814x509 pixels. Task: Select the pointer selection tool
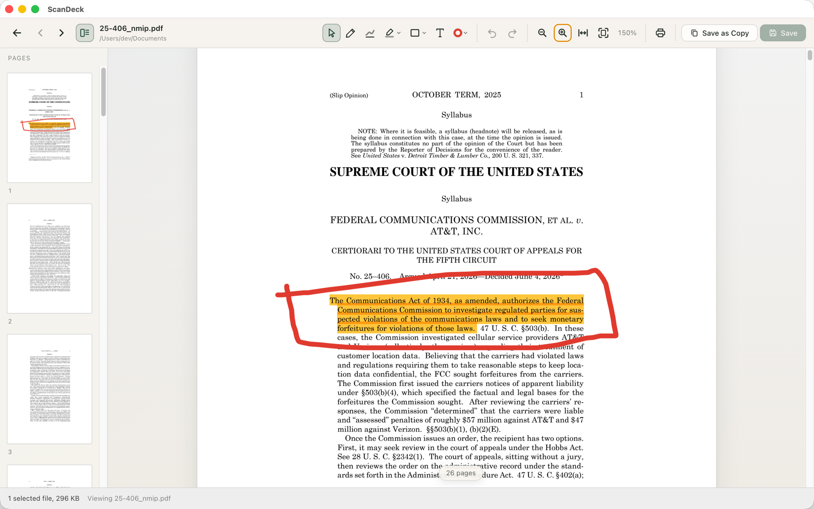pyautogui.click(x=331, y=33)
